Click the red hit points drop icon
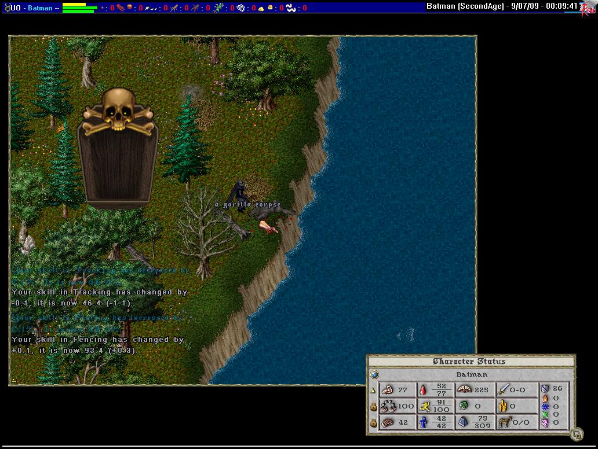Screen dimensions: 598x449 tap(423, 390)
